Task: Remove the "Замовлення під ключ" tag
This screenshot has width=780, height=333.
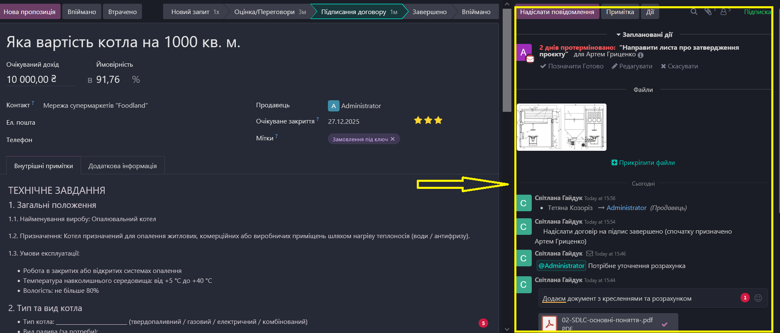Action: pyautogui.click(x=393, y=139)
